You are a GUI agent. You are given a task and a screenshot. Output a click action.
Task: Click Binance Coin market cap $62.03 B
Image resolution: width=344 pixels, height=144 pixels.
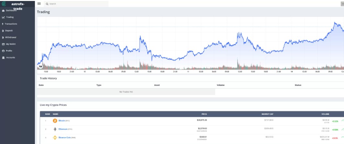(x=270, y=137)
